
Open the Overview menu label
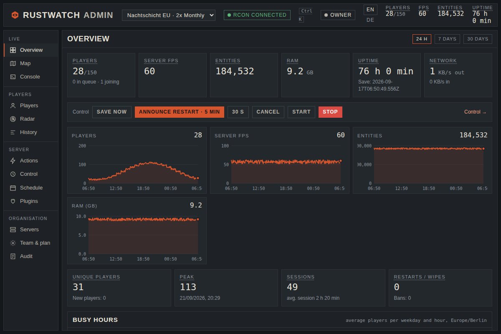click(31, 50)
